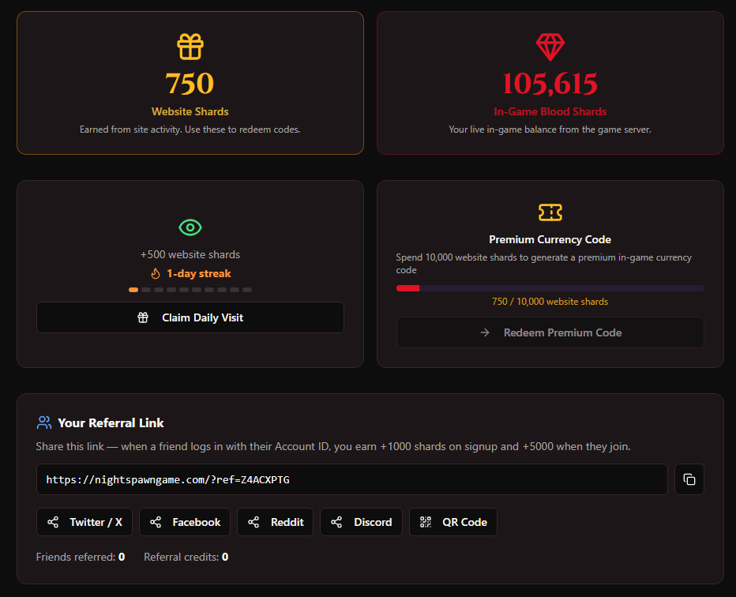The width and height of the screenshot is (736, 597).
Task: Click the green eye daily visit icon
Action: pyautogui.click(x=190, y=227)
